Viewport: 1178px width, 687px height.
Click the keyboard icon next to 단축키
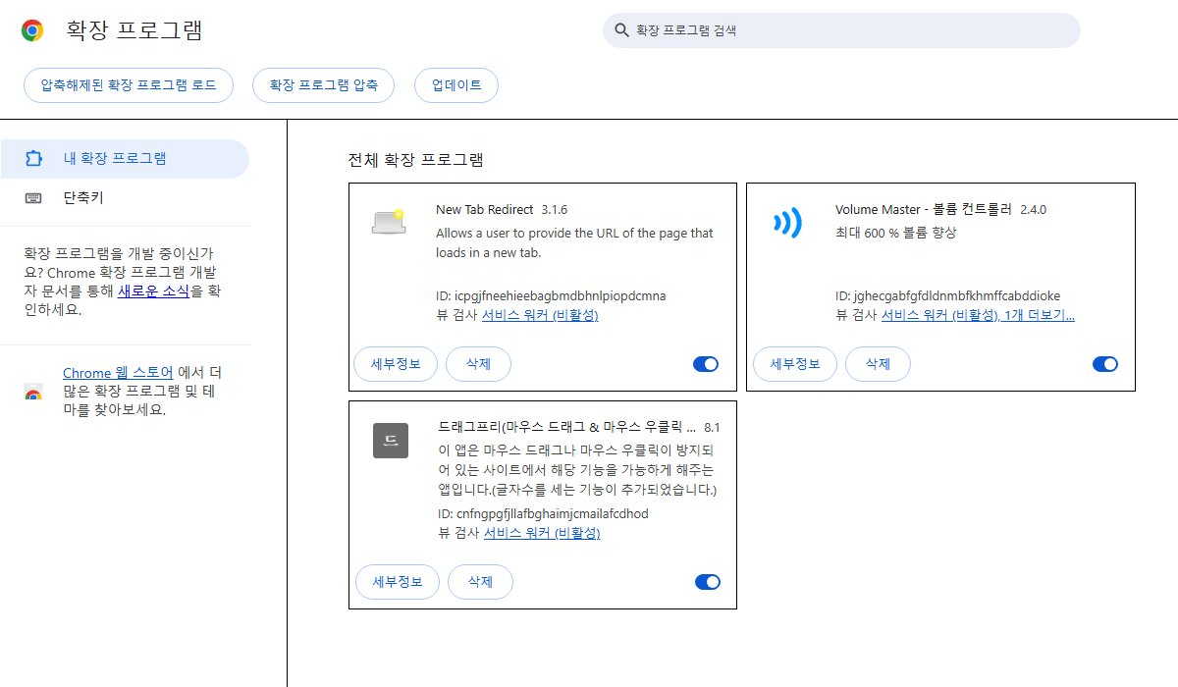click(x=33, y=197)
